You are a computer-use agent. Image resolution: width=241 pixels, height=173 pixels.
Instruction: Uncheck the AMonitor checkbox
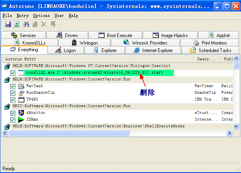13,113
